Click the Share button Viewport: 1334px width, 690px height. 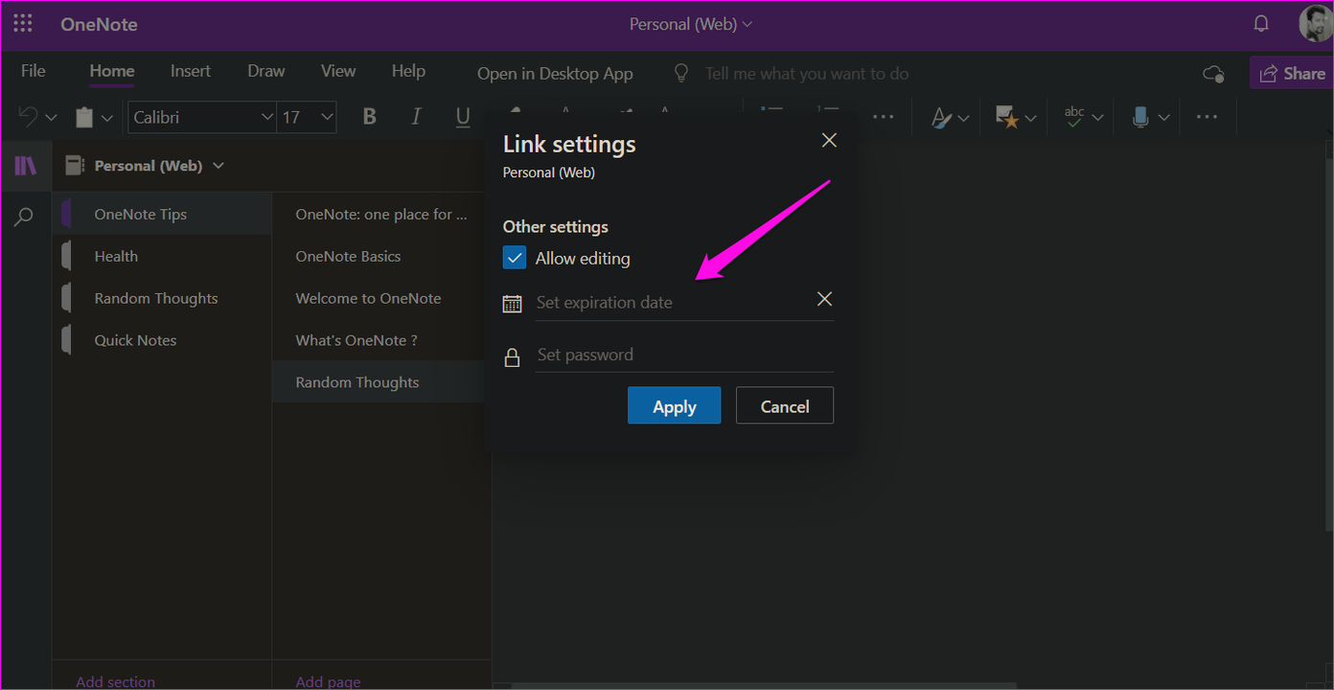pyautogui.click(x=1299, y=72)
